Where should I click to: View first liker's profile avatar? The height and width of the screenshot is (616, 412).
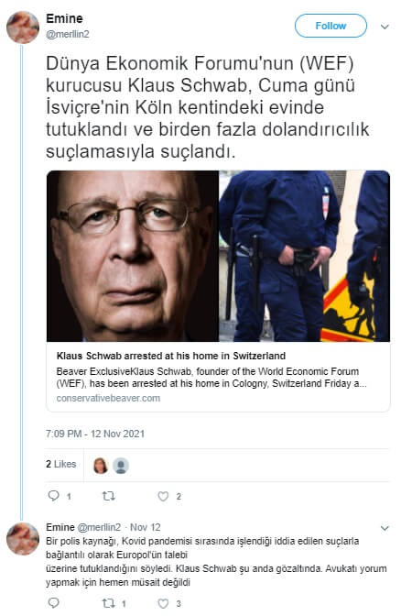(101, 466)
